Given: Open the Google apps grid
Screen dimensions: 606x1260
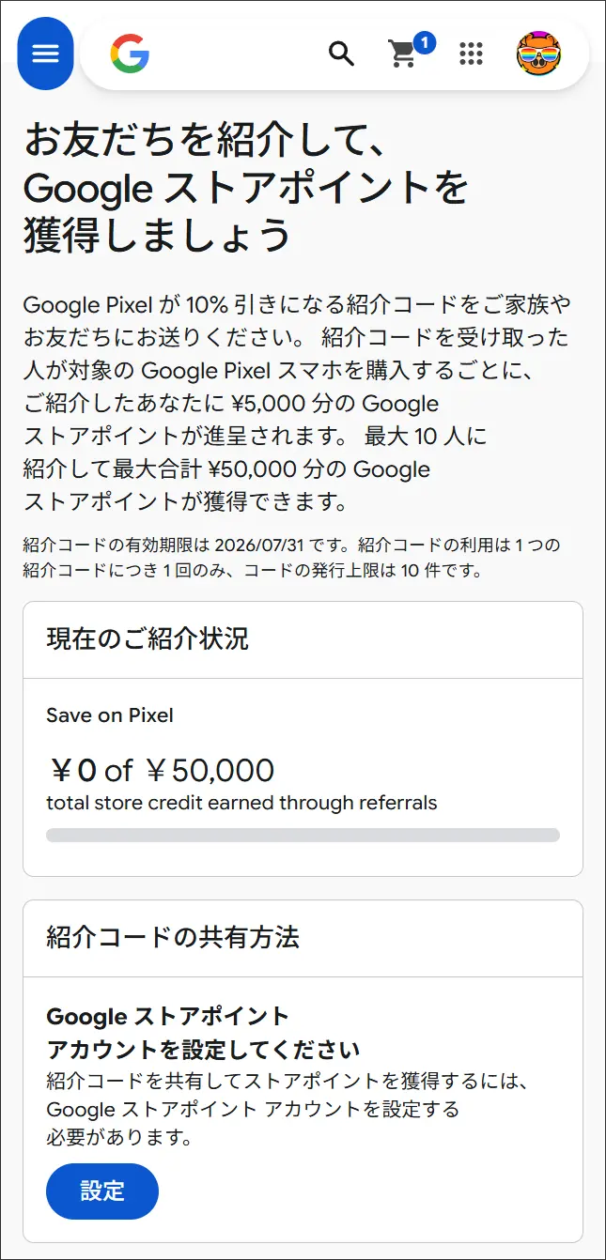Looking at the screenshot, I should click(x=471, y=54).
